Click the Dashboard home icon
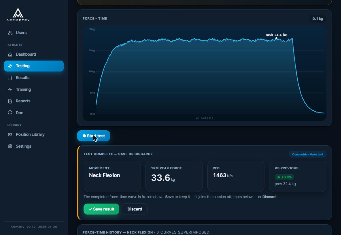Screen dimensions: 344x235 [10, 54]
